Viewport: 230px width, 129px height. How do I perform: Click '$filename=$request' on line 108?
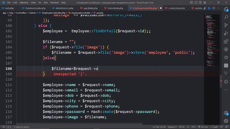pos(71,68)
